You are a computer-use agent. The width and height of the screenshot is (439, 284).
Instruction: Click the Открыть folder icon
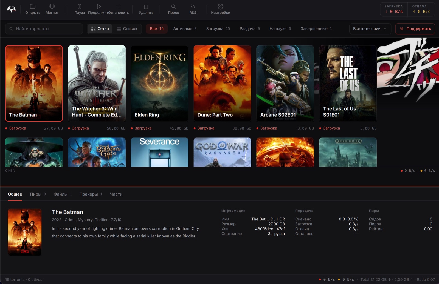pos(33,6)
